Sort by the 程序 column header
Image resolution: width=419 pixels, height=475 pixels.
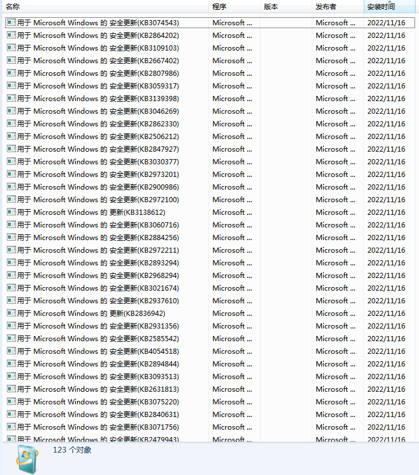(234, 6)
